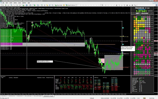Select the Fibonacci retracement tool
158x99 pixels.
(x=119, y=5)
